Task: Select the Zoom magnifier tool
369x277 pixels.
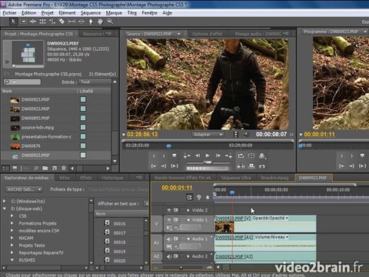Action: click(110, 22)
